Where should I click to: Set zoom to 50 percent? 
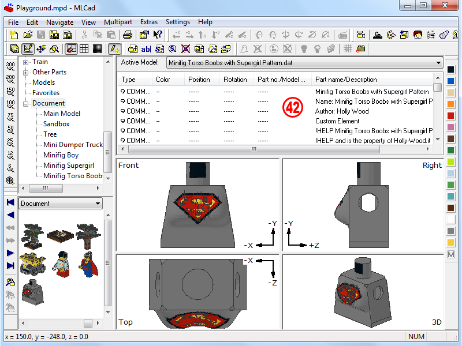pyautogui.click(x=10, y=130)
